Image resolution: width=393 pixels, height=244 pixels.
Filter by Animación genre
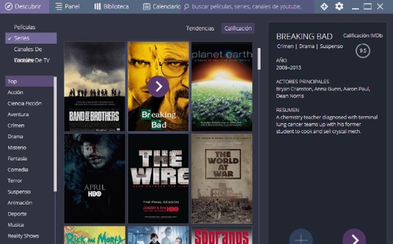coord(20,203)
